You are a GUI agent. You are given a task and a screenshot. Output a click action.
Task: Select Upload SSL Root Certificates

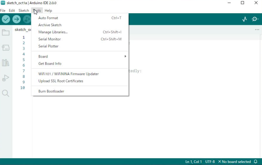tap(80, 81)
